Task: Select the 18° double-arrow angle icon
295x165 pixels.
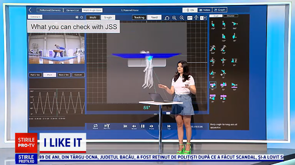Action: (x=223, y=98)
